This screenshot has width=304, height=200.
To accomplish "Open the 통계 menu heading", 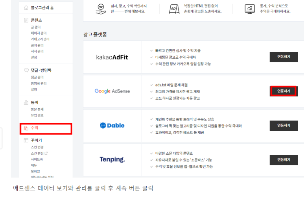I will click(35, 102).
